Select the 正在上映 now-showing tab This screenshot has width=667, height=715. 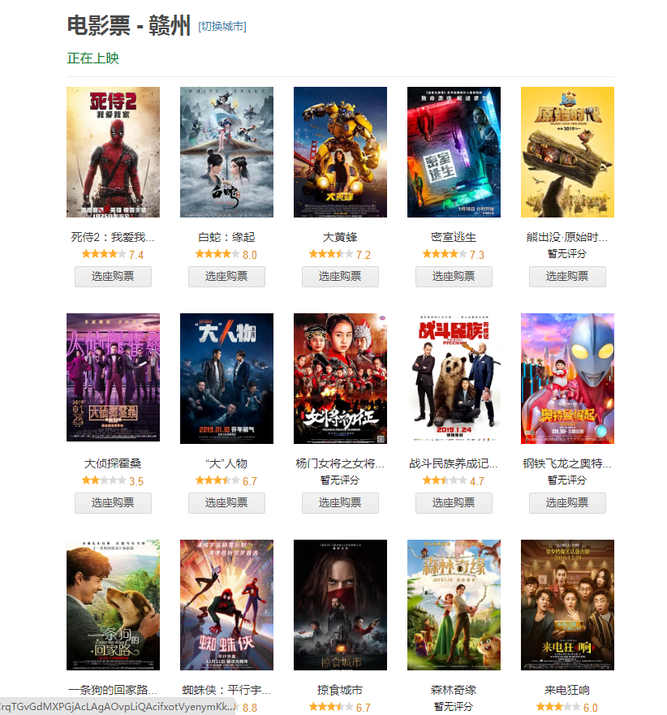point(93,58)
